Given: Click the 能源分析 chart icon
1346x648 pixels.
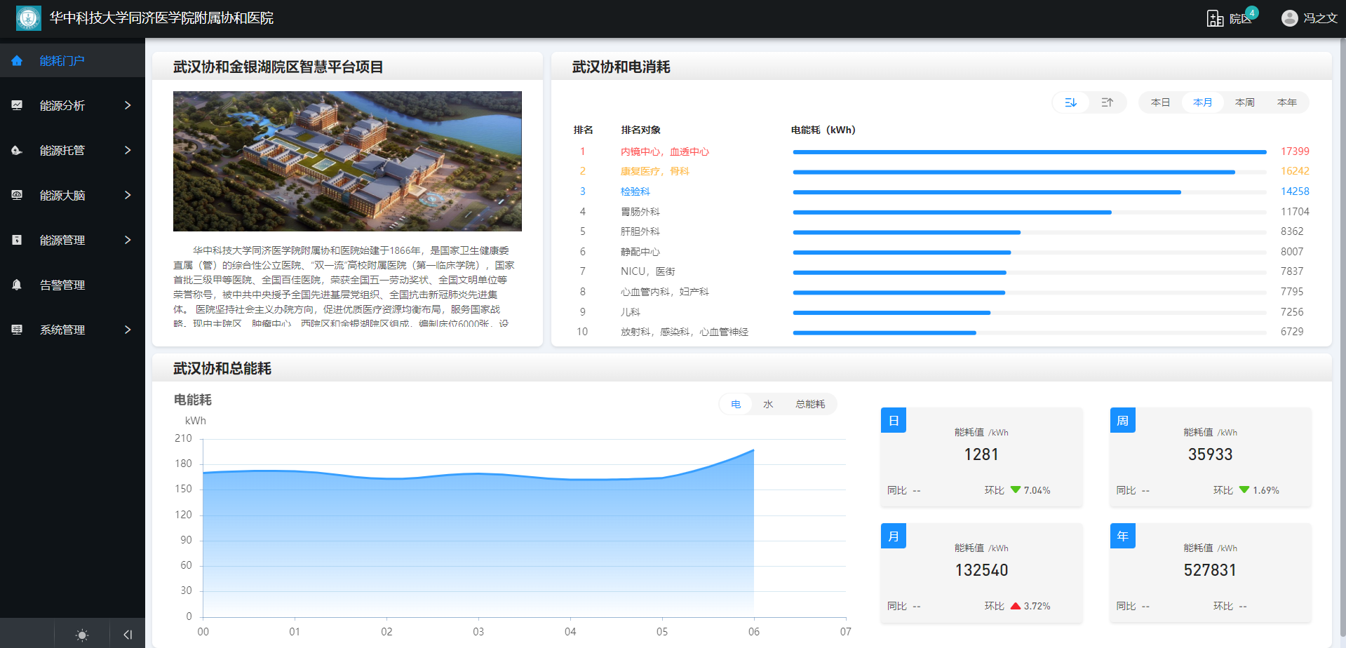Looking at the screenshot, I should tap(16, 105).
